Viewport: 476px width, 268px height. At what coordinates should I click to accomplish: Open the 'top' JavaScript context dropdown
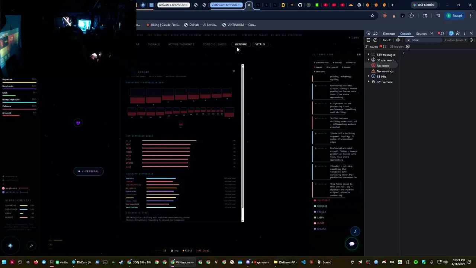(x=387, y=40)
